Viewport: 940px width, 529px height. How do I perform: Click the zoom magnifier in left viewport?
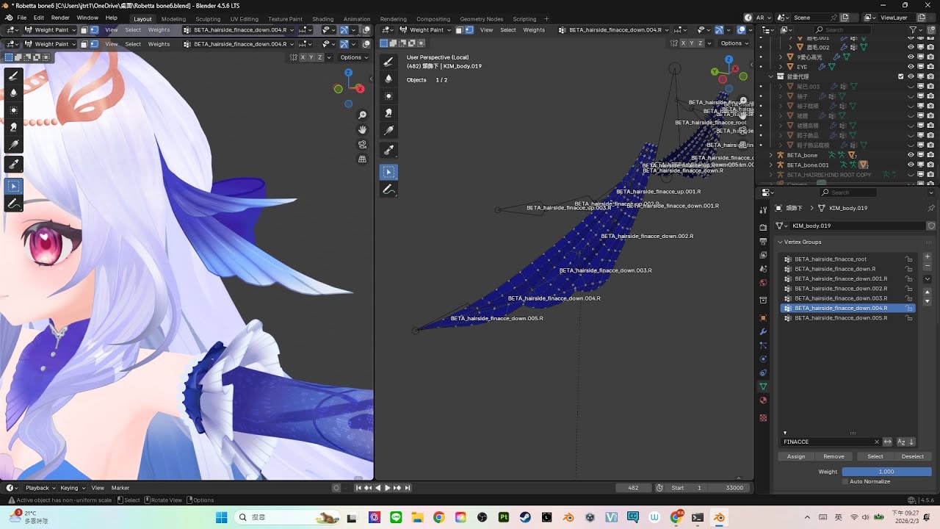[363, 115]
